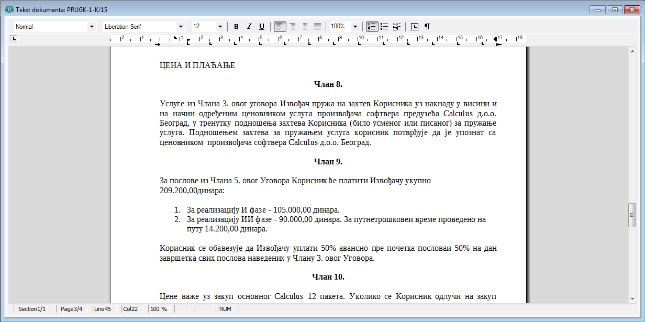
Task: Align text to the left
Action: coord(280,27)
